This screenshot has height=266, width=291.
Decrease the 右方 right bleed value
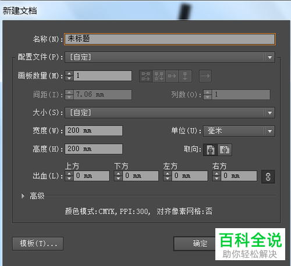217,179
